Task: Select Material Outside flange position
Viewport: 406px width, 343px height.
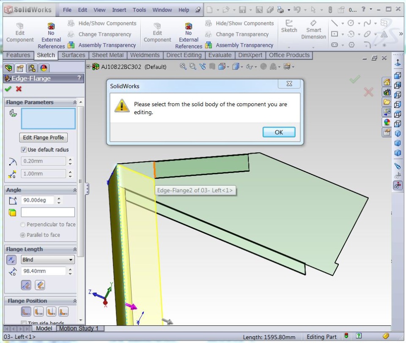Action: coord(38,312)
